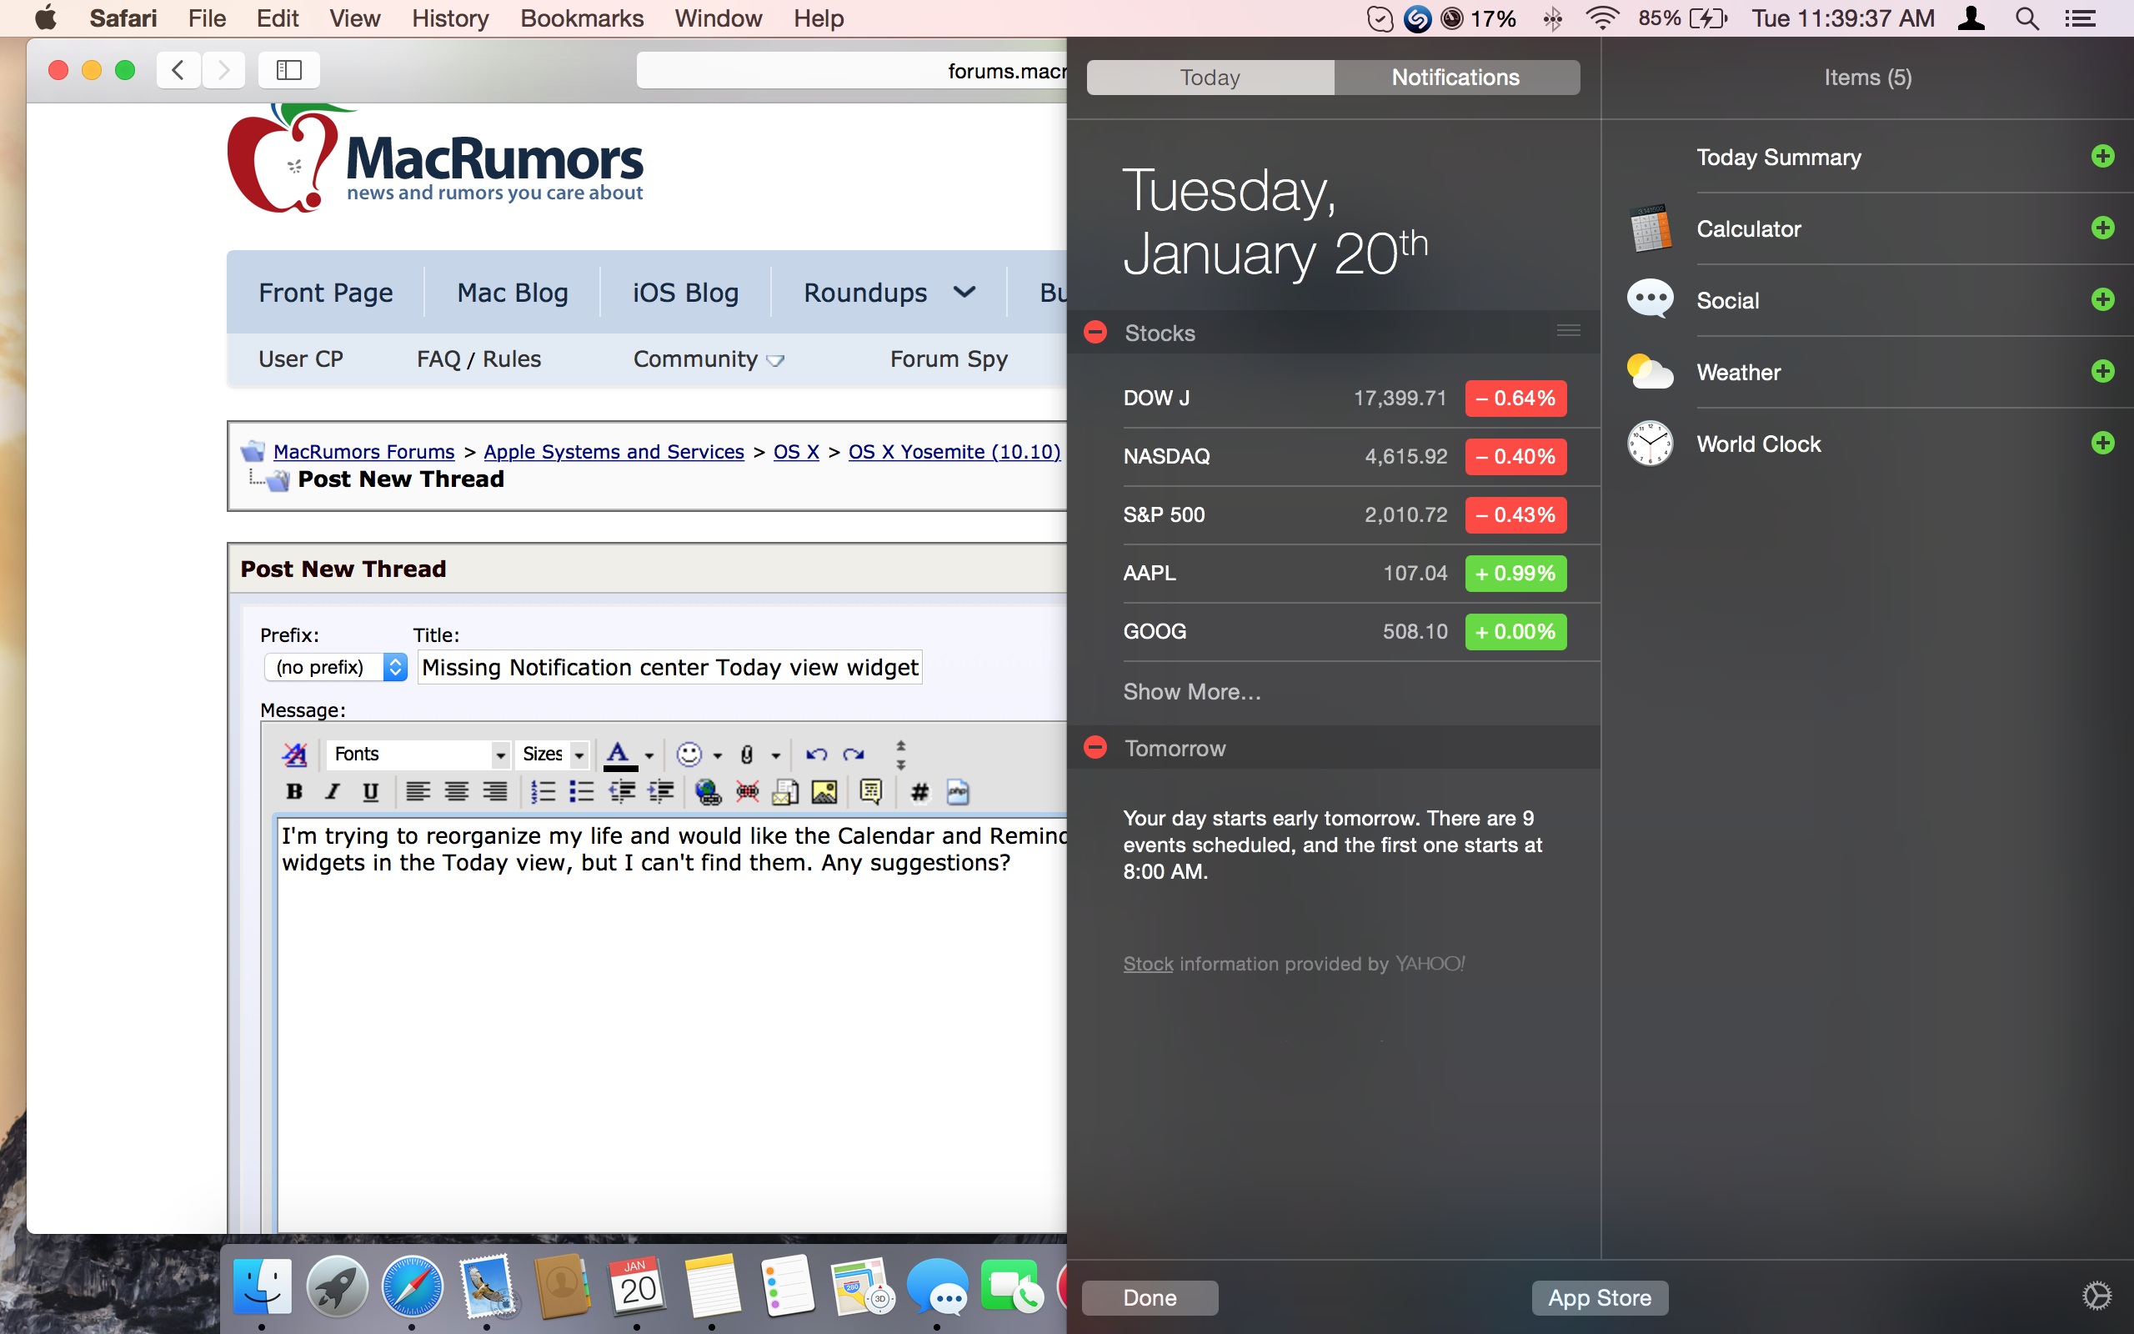Open the Bookmarks menu
The height and width of the screenshot is (1334, 2134).
(581, 18)
